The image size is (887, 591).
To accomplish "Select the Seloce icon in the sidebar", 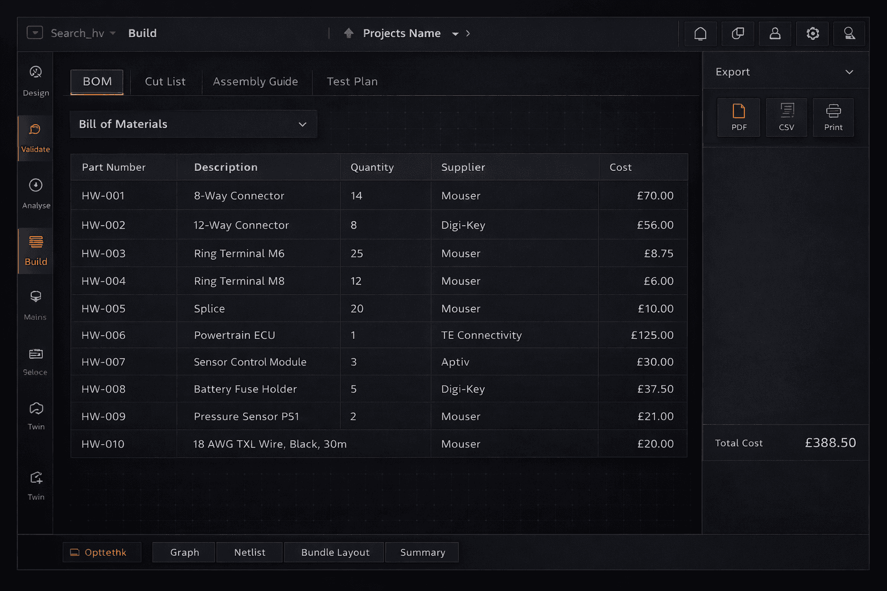I will [x=35, y=361].
